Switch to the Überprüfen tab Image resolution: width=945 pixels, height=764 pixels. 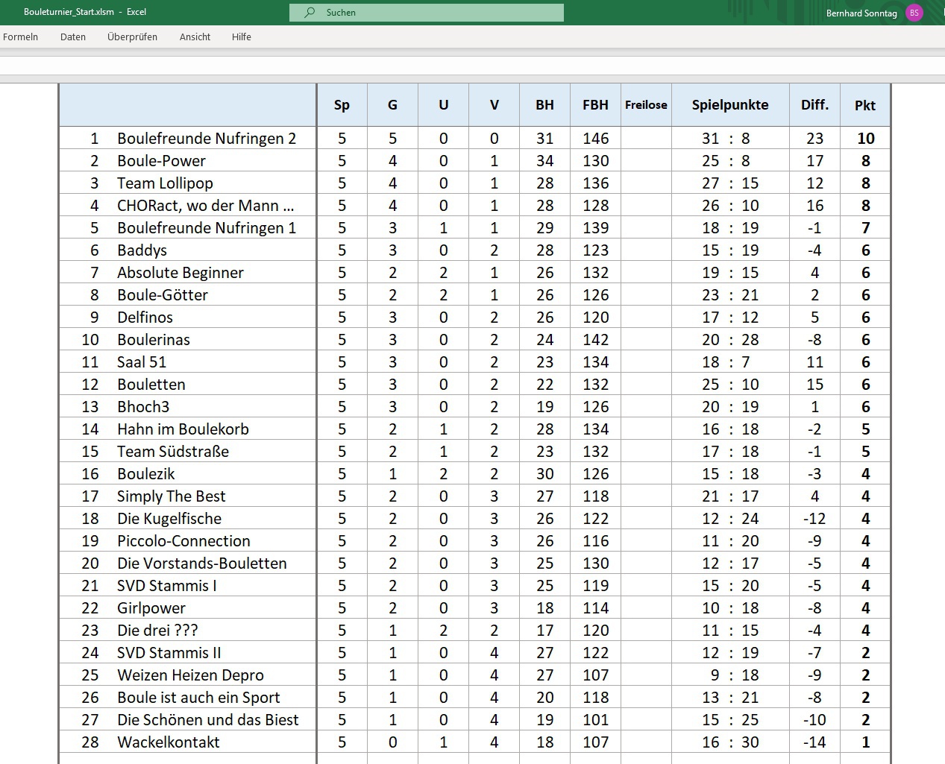132,37
